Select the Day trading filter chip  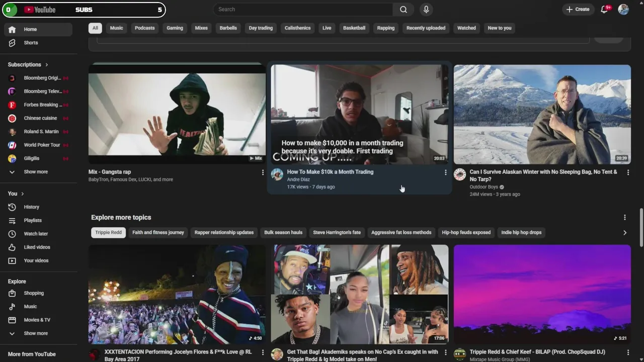[261, 28]
